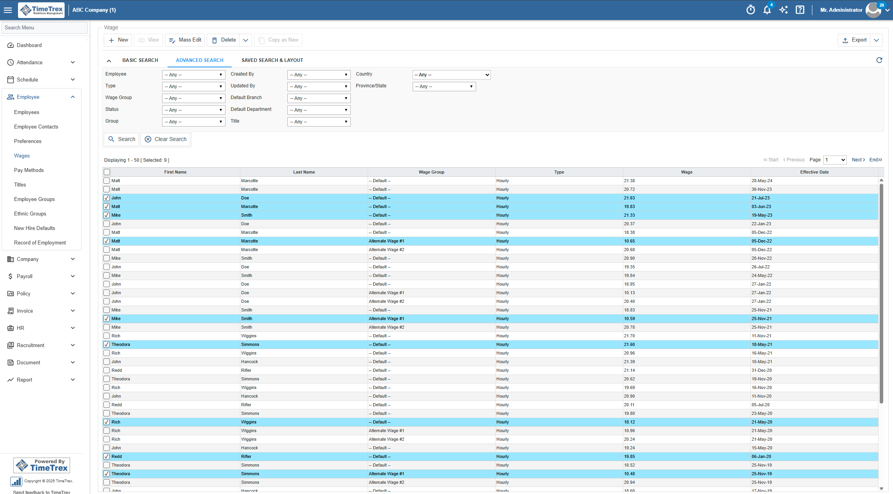Open the punch timer clock icon

[x=750, y=9]
